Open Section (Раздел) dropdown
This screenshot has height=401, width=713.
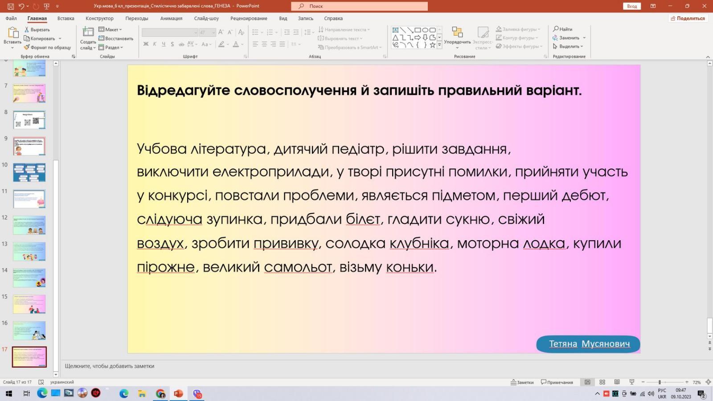(x=111, y=47)
